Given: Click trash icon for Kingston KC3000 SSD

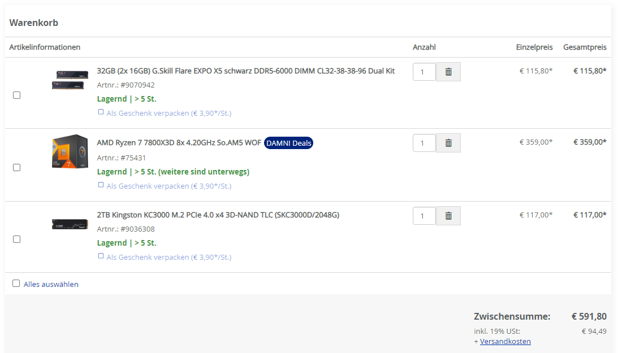Looking at the screenshot, I should coord(448,216).
